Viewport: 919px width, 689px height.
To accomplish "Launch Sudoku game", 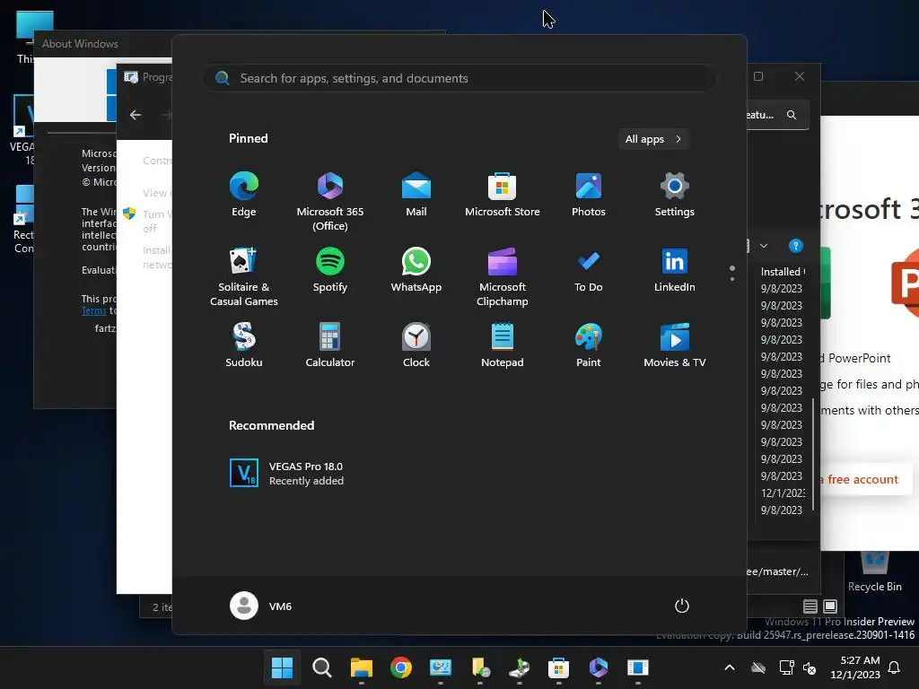I will (244, 345).
